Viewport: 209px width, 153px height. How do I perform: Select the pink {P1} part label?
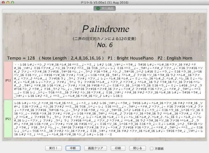(x=8, y=80)
